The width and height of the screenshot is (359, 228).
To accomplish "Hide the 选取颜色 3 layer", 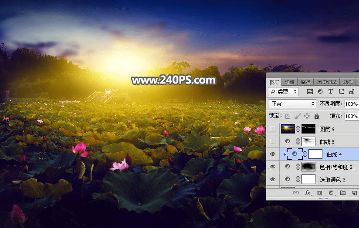I will point(273,179).
